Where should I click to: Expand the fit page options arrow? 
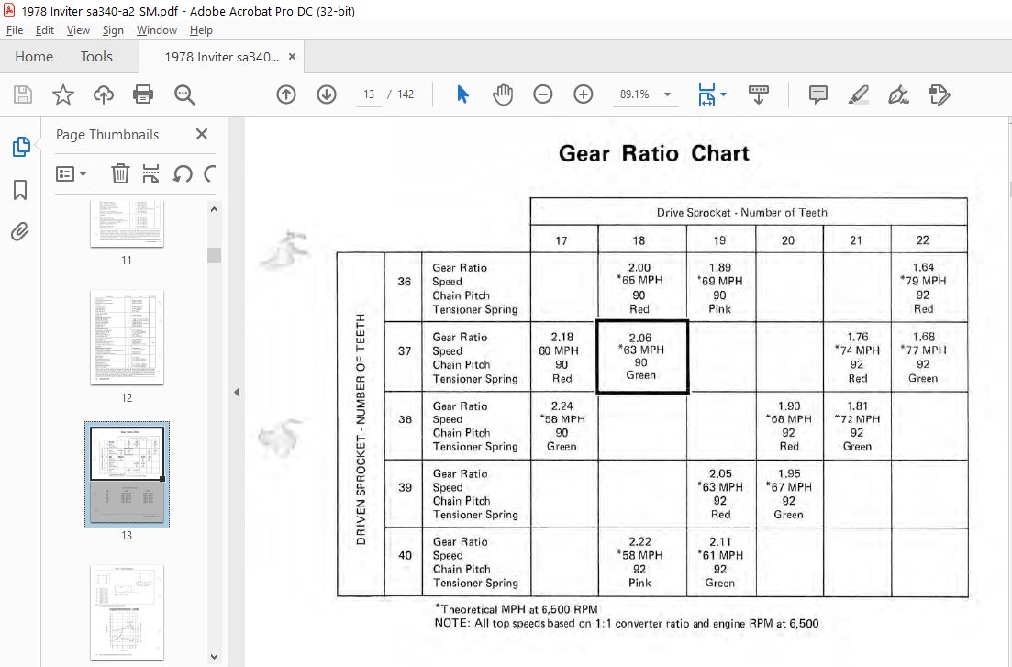click(x=724, y=94)
